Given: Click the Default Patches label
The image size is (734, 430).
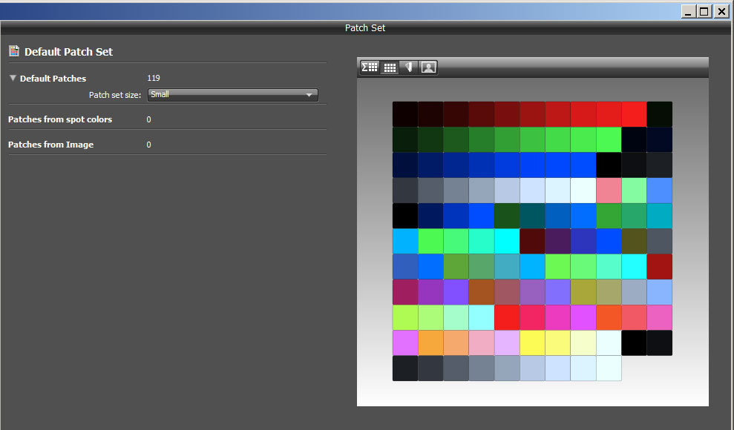Looking at the screenshot, I should tap(53, 79).
